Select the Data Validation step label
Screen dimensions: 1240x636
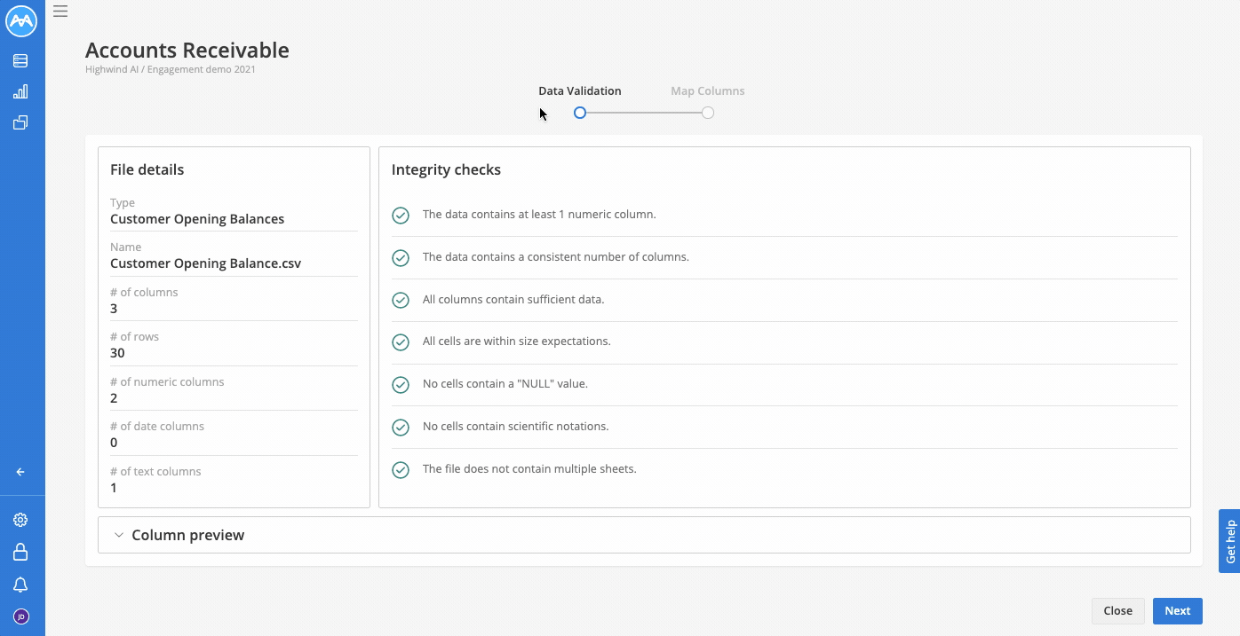(580, 90)
